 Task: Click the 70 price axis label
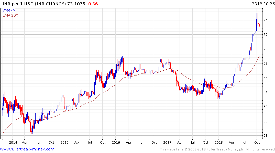[266, 49]
